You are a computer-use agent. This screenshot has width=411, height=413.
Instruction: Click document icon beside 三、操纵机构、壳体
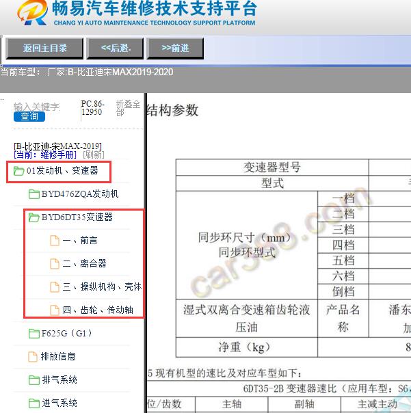[55, 287]
